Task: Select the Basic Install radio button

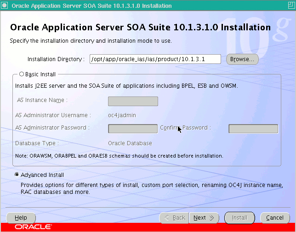Action: click(x=22, y=74)
